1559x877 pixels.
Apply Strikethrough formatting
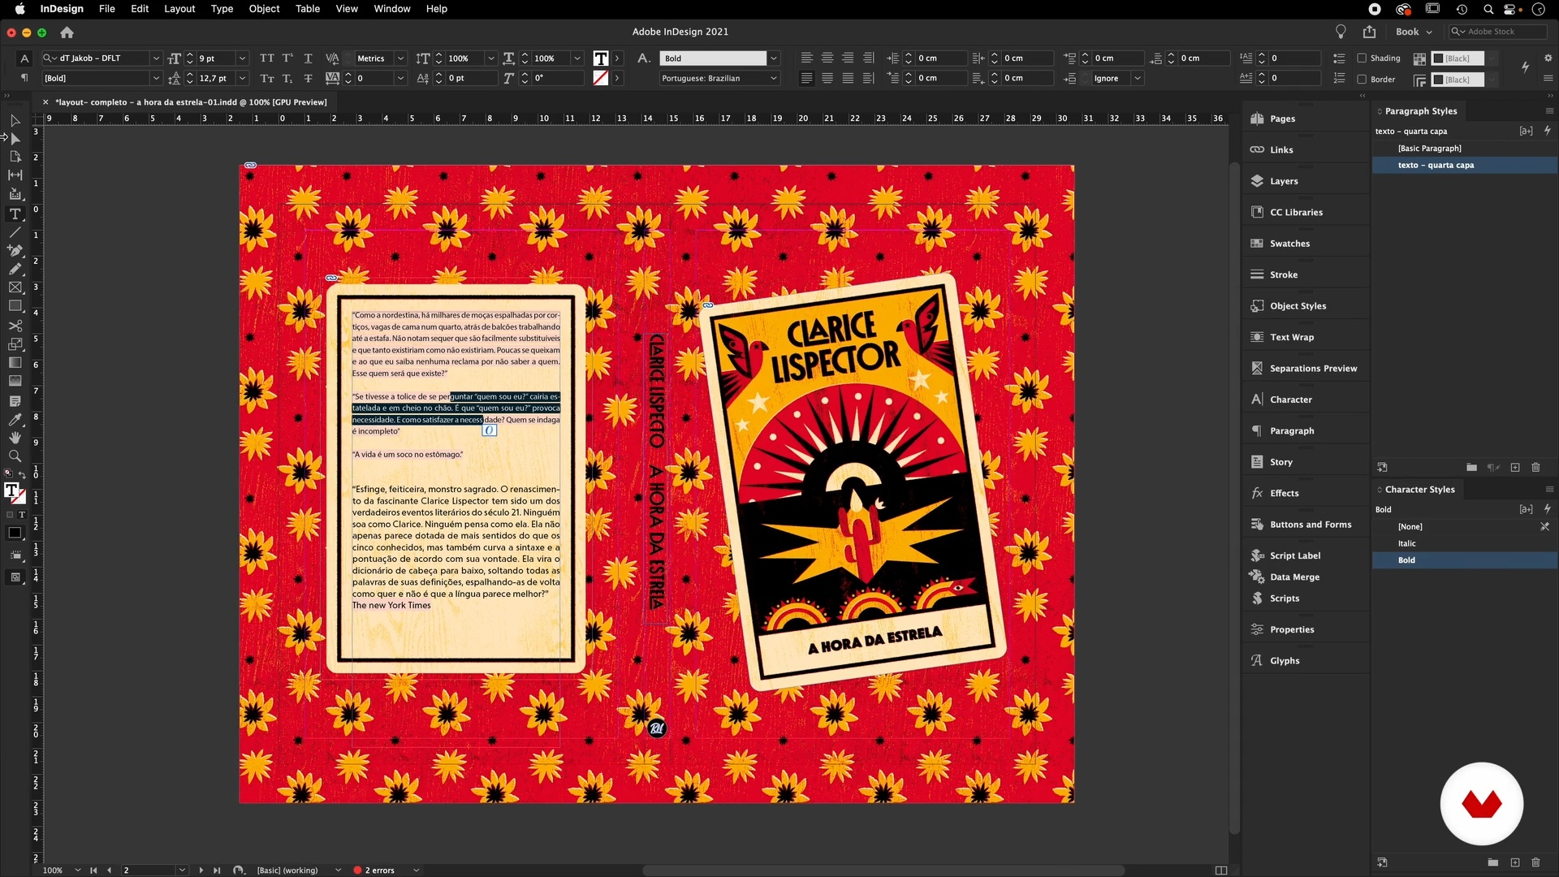tap(308, 79)
